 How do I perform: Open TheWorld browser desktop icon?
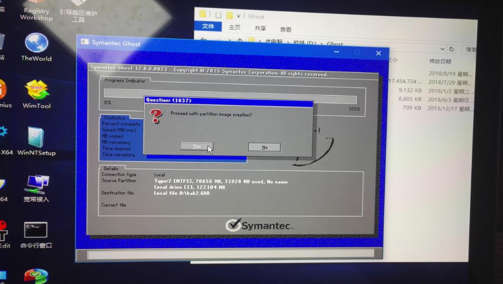coord(36,47)
